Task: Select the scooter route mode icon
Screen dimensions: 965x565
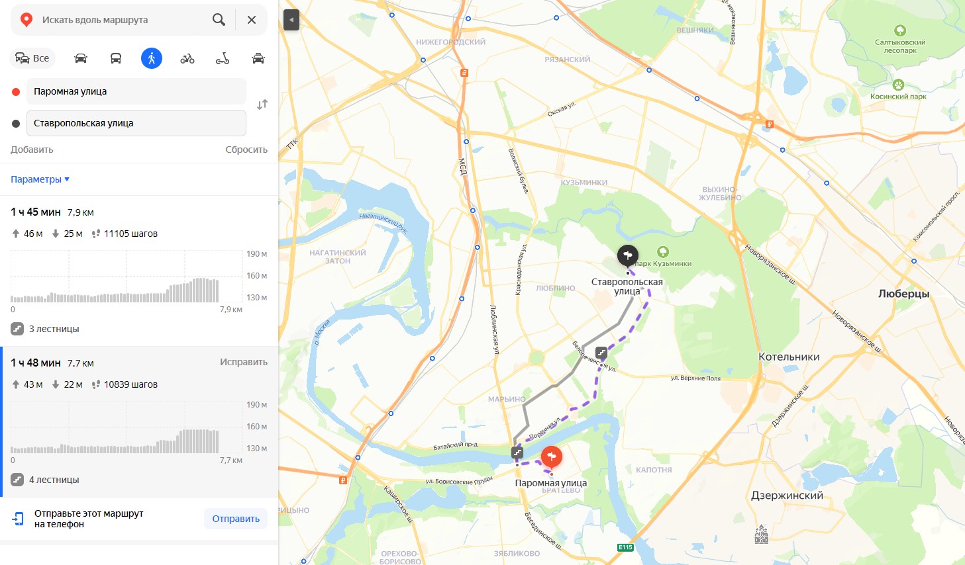Action: point(223,58)
